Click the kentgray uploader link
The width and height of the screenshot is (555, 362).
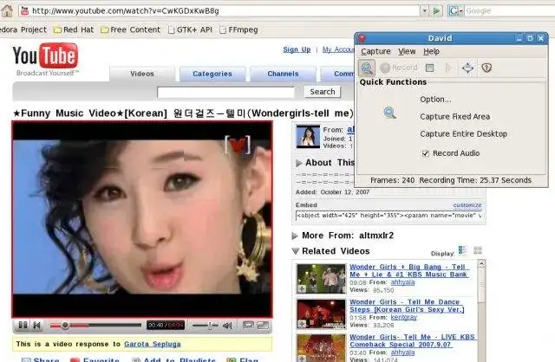coord(404,318)
